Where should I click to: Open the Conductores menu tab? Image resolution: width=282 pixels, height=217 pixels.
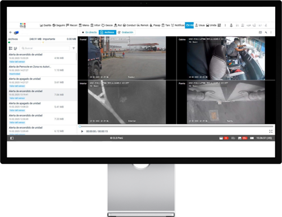(129, 25)
